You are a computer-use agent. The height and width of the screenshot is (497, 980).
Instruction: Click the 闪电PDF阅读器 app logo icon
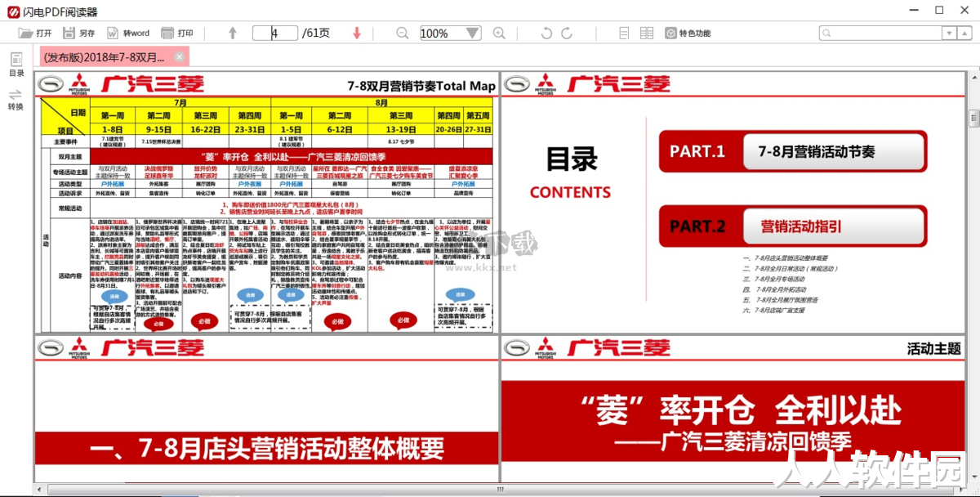click(x=12, y=11)
